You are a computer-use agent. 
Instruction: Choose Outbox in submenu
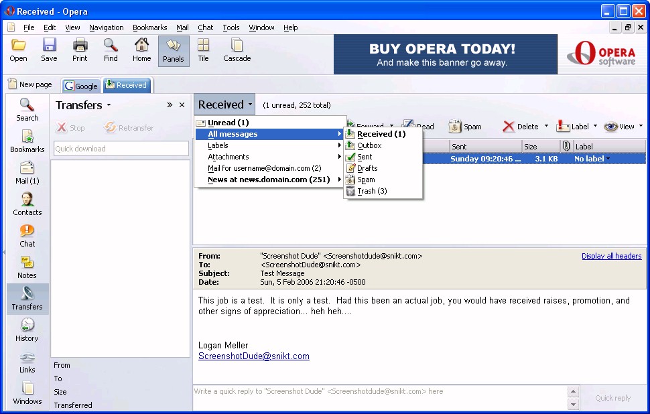click(x=383, y=145)
